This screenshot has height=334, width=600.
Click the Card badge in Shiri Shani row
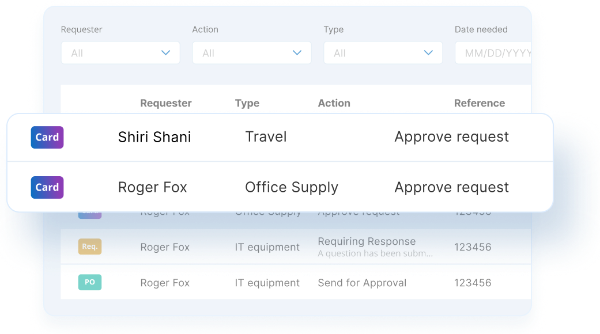47,137
